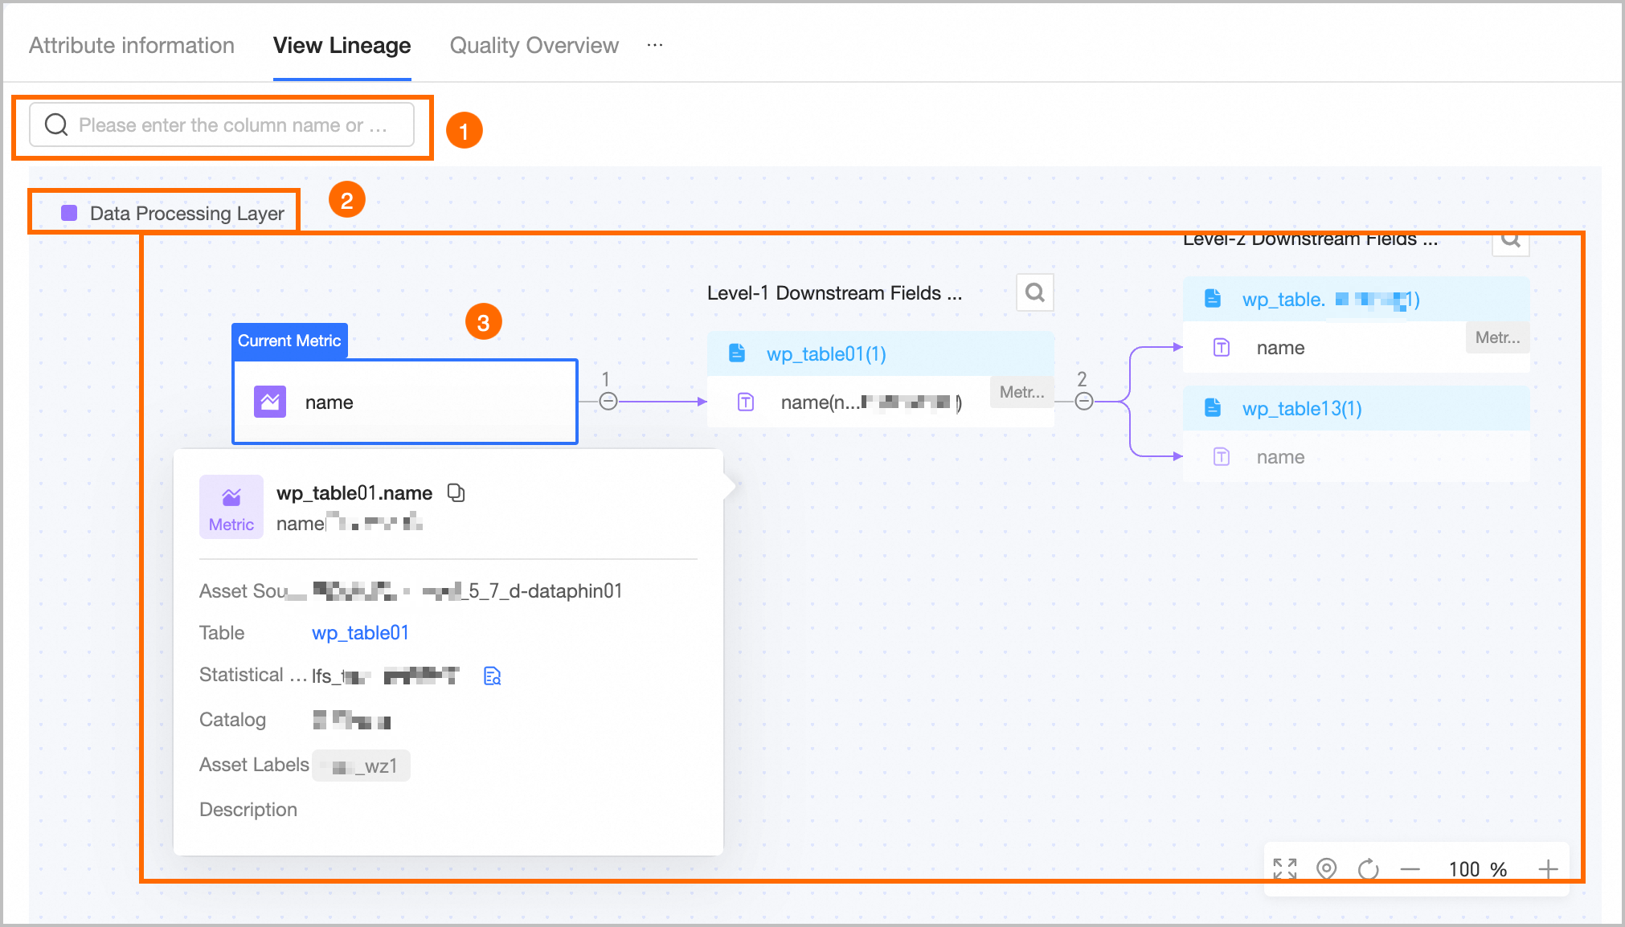
Task: Open statistical details icon next to lfs field
Action: [492, 676]
